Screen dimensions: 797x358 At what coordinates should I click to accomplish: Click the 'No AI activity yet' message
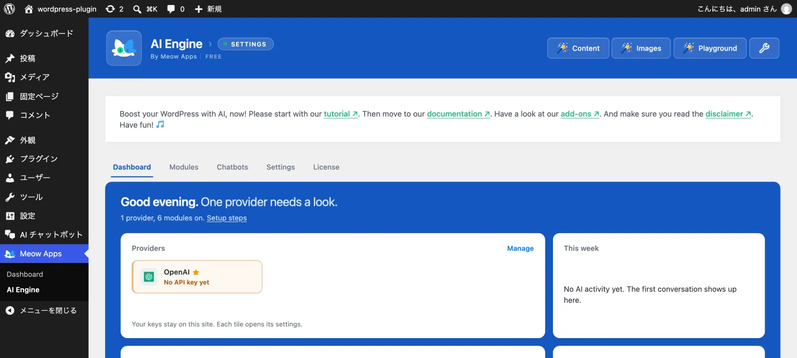pyautogui.click(x=650, y=294)
